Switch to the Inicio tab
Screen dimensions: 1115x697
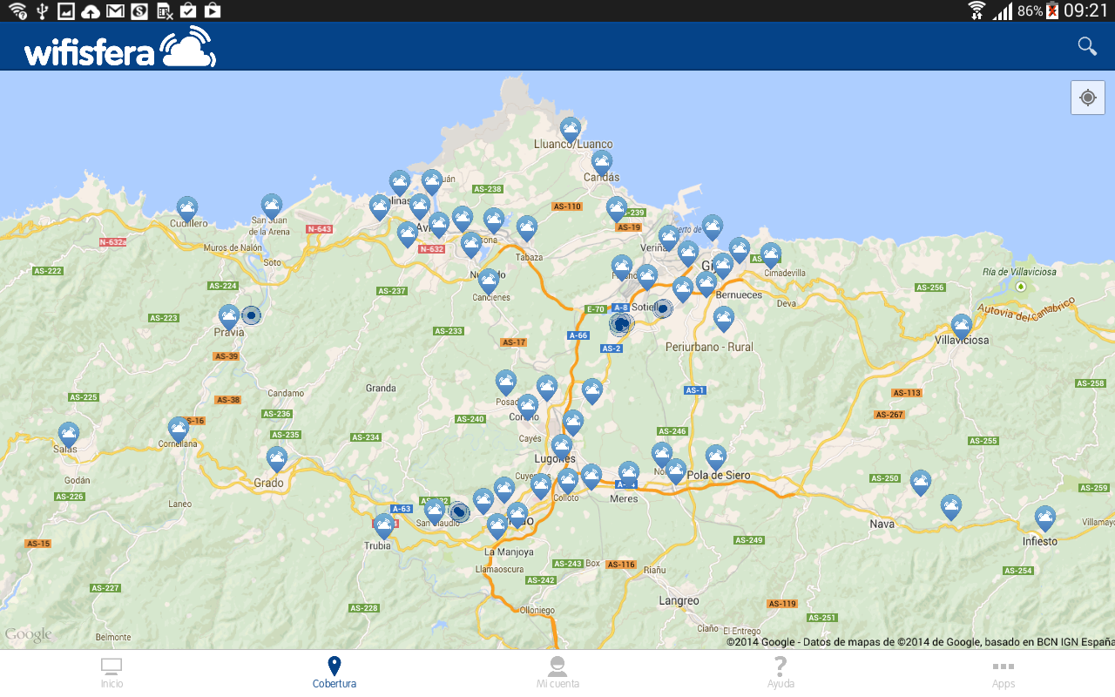[111, 673]
